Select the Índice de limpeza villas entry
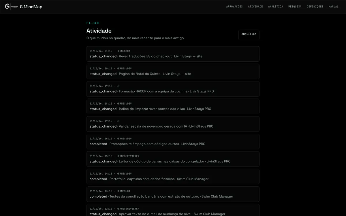The image size is (346, 216). tap(173, 107)
